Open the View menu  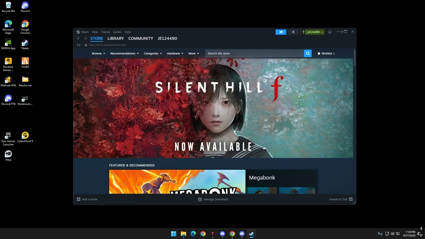coord(95,32)
